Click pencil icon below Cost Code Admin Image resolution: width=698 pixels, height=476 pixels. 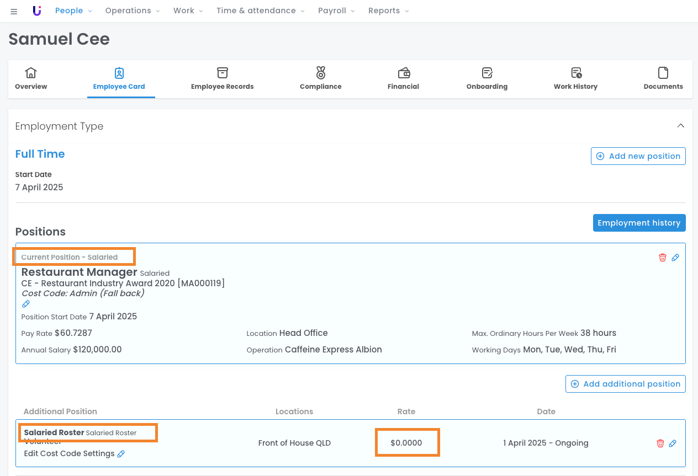tap(26, 304)
